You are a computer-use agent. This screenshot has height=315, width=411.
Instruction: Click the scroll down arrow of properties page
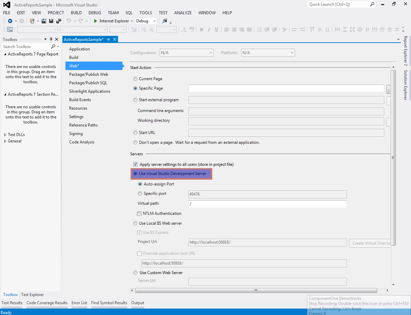pos(393,285)
